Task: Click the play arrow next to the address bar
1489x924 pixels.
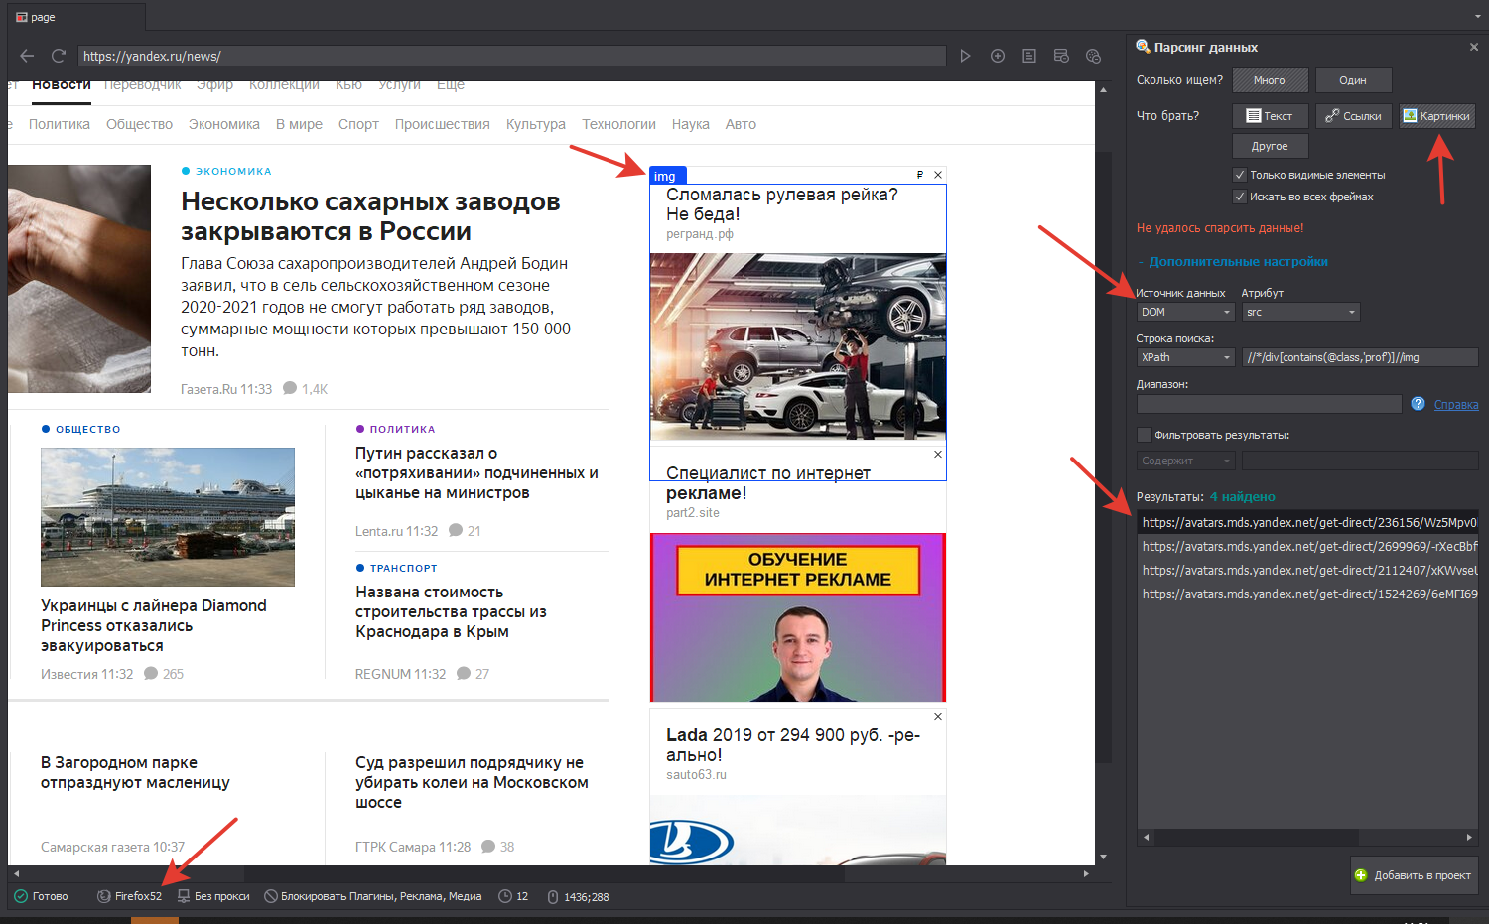Action: click(965, 56)
